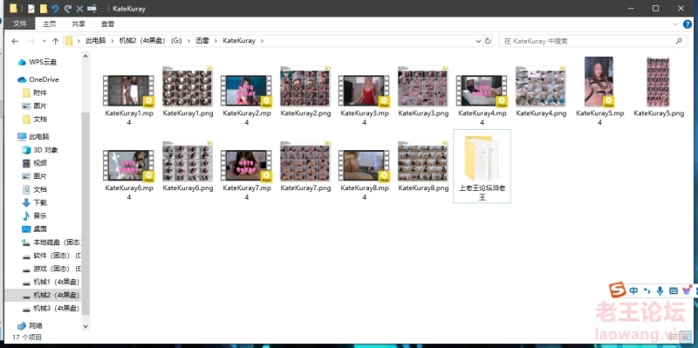Image resolution: width=698 pixels, height=348 pixels.
Task: Expand the chevron after 迅雷 in the breadcrumb
Action: click(216, 40)
